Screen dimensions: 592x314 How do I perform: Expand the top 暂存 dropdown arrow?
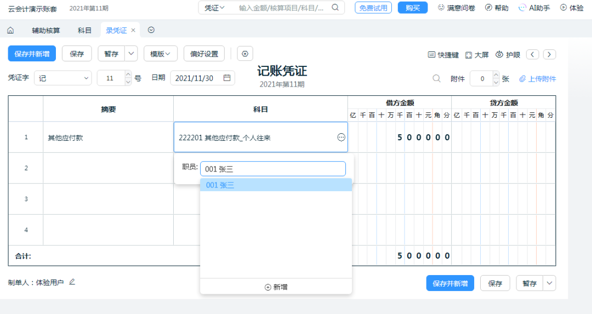pyautogui.click(x=131, y=54)
